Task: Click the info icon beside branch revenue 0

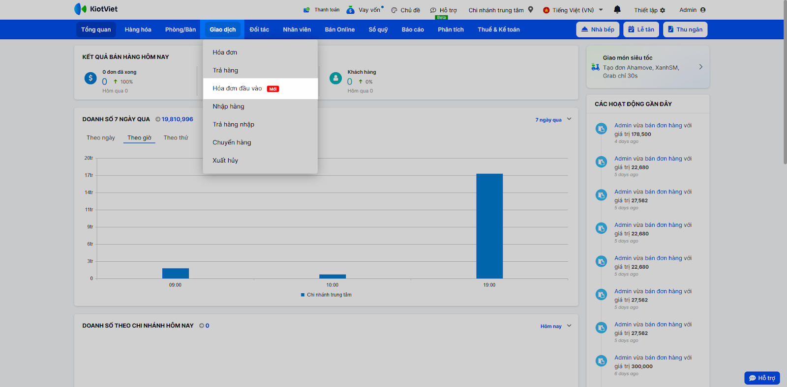Action: pyautogui.click(x=202, y=326)
